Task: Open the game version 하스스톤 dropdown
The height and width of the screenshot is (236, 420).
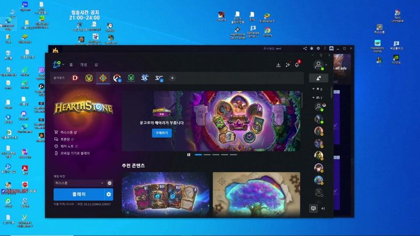Action: click(79, 183)
